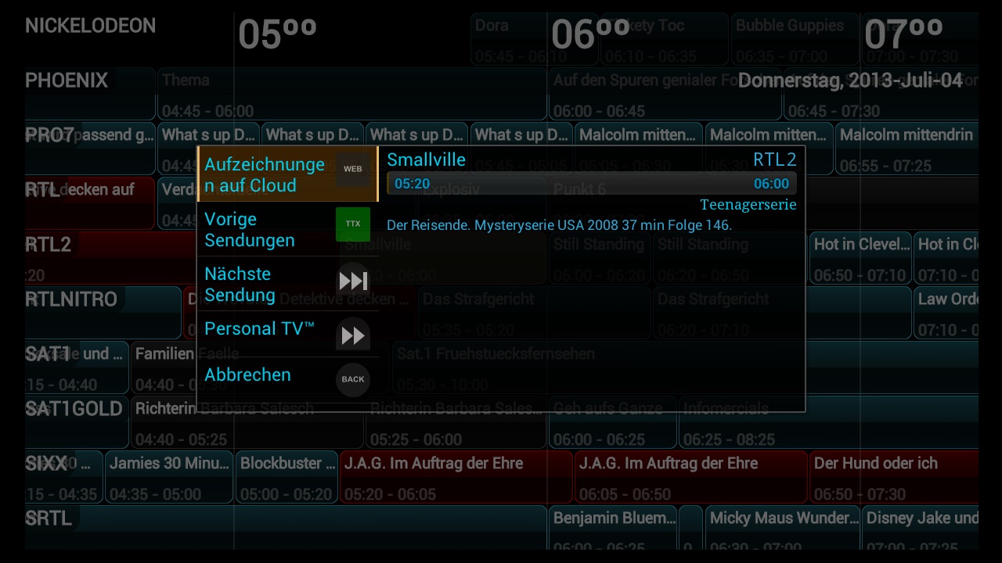Image resolution: width=1002 pixels, height=563 pixels.
Task: Open Still Standing at 06:00 - 06:20
Action: (600, 258)
